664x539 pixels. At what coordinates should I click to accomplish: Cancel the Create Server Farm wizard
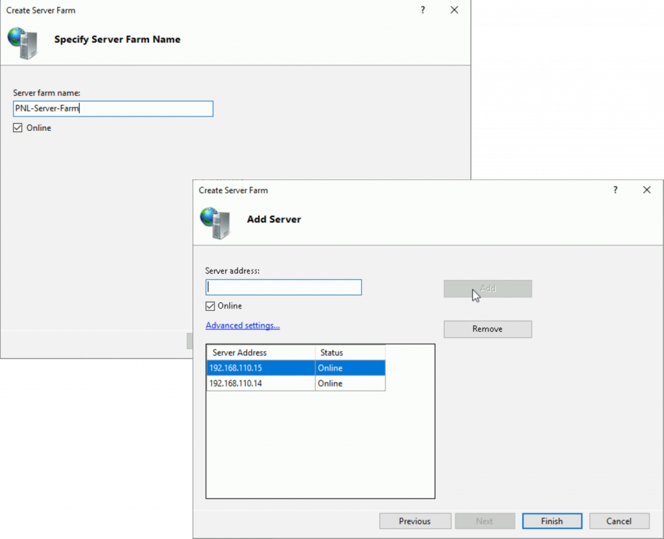[619, 521]
